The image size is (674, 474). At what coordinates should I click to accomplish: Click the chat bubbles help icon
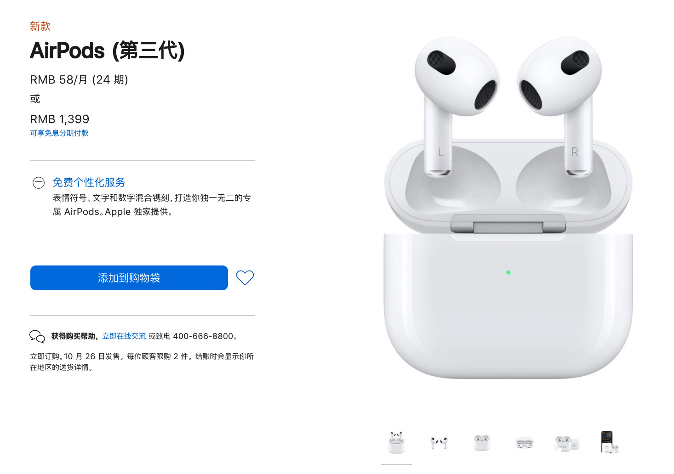(37, 336)
